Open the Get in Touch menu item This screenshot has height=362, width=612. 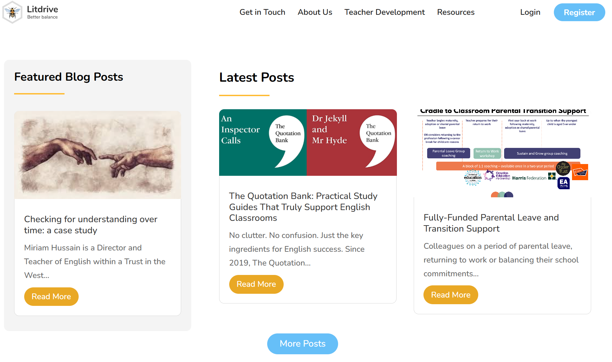pyautogui.click(x=262, y=12)
